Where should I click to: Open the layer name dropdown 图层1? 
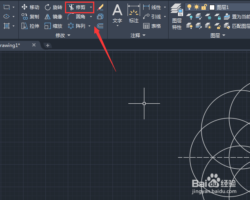[223, 7]
